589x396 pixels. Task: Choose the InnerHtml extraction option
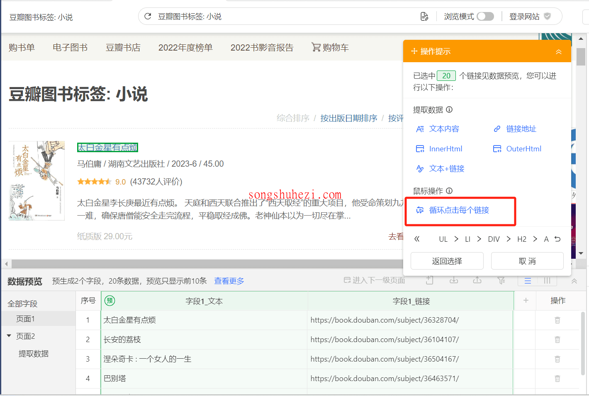[x=439, y=149]
